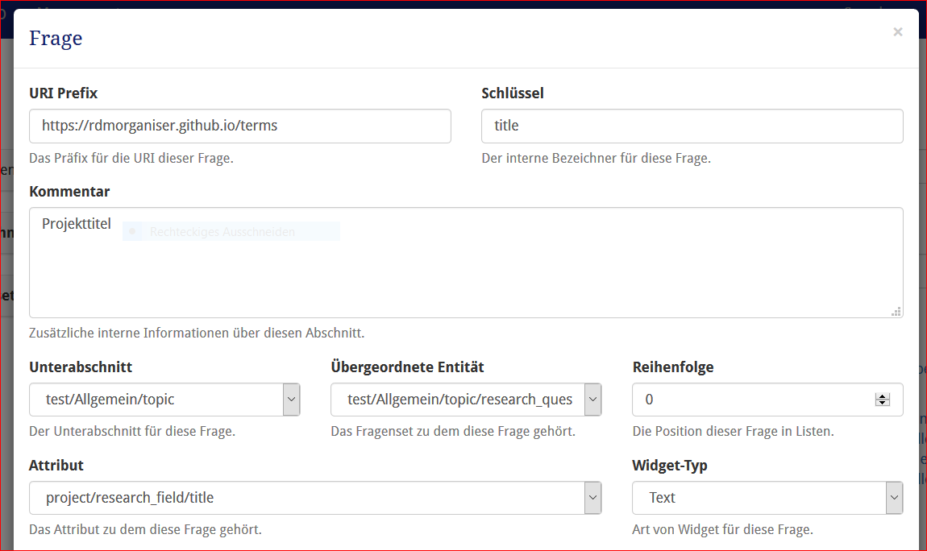Viewport: 927px width, 551px height.
Task: Open the Unterabschnitt dropdown
Action: tap(164, 400)
